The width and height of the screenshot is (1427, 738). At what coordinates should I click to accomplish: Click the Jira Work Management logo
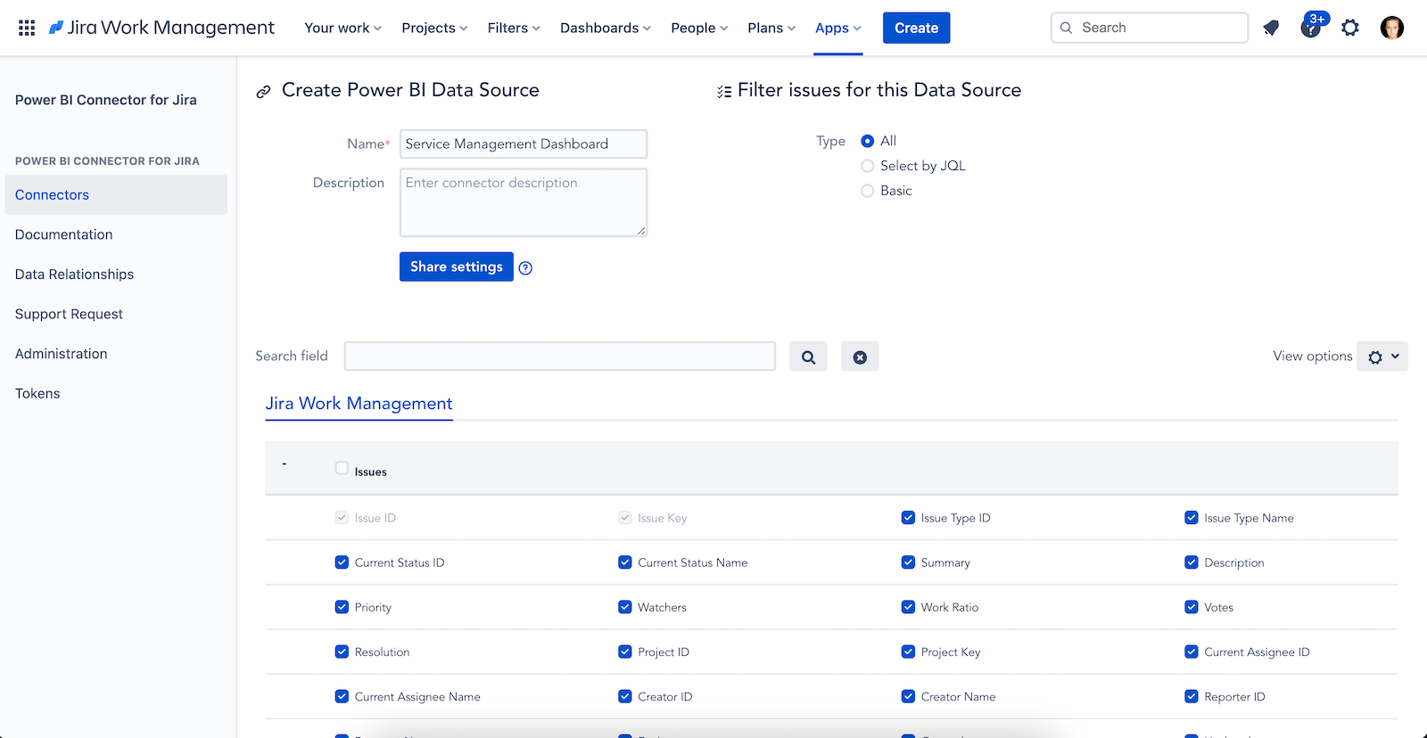click(161, 28)
